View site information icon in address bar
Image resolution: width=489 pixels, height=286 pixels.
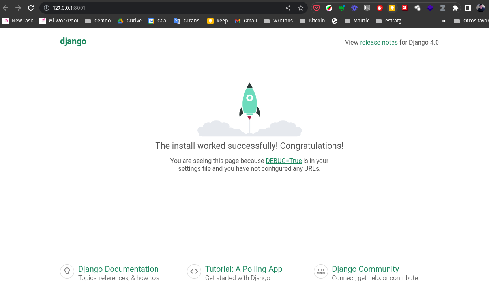coord(46,8)
